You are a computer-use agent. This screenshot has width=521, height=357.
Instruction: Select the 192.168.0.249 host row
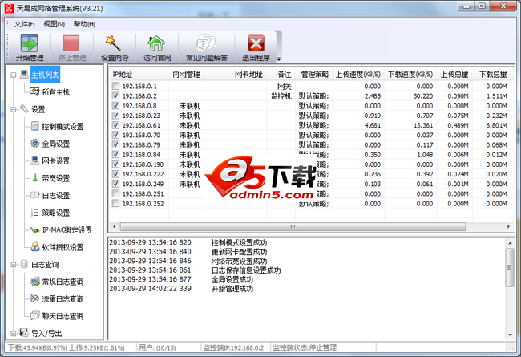309,184
